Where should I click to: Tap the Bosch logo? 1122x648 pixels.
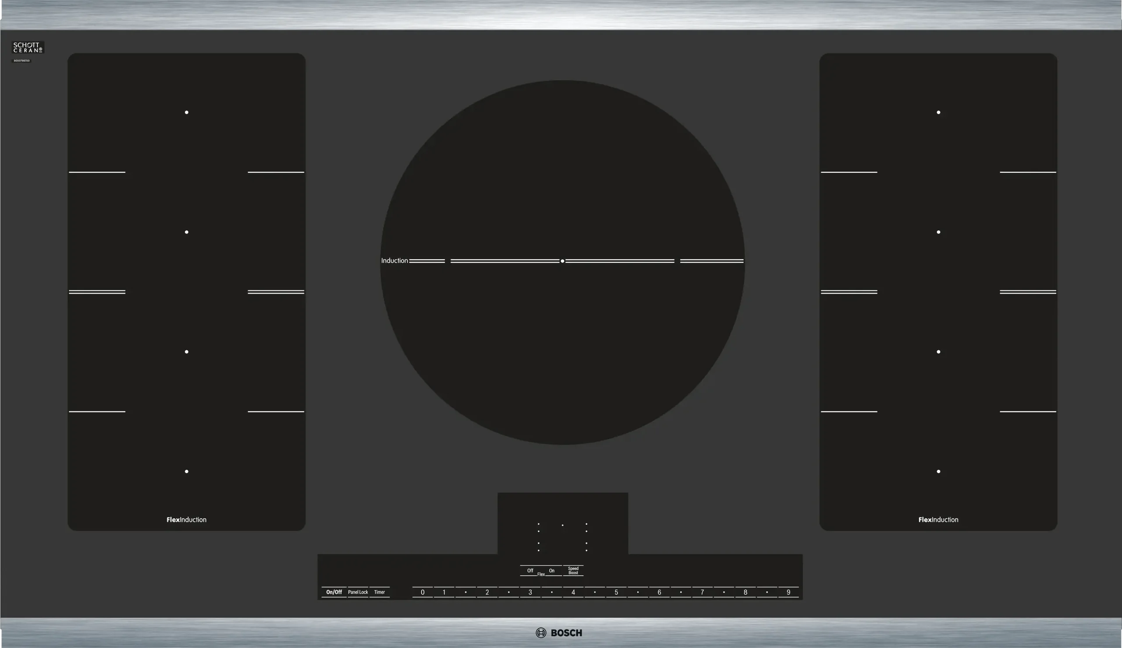(559, 633)
